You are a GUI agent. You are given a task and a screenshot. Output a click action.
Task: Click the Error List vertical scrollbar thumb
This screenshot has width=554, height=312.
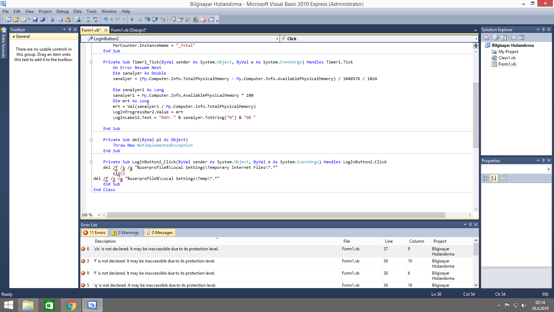pyautogui.click(x=476, y=249)
